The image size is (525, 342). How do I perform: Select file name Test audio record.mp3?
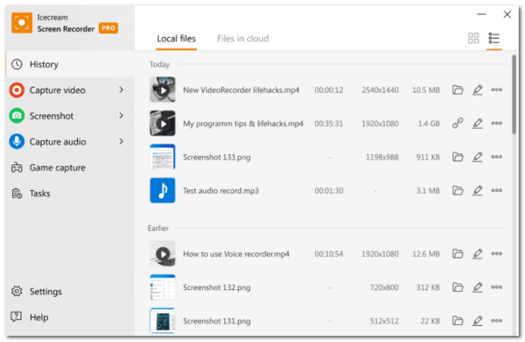[220, 190]
